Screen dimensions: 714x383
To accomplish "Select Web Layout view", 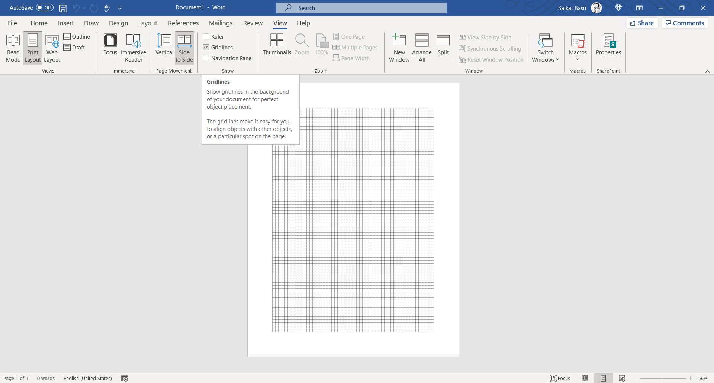I will pyautogui.click(x=52, y=48).
